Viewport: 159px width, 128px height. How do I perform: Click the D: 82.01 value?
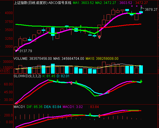(63, 76)
